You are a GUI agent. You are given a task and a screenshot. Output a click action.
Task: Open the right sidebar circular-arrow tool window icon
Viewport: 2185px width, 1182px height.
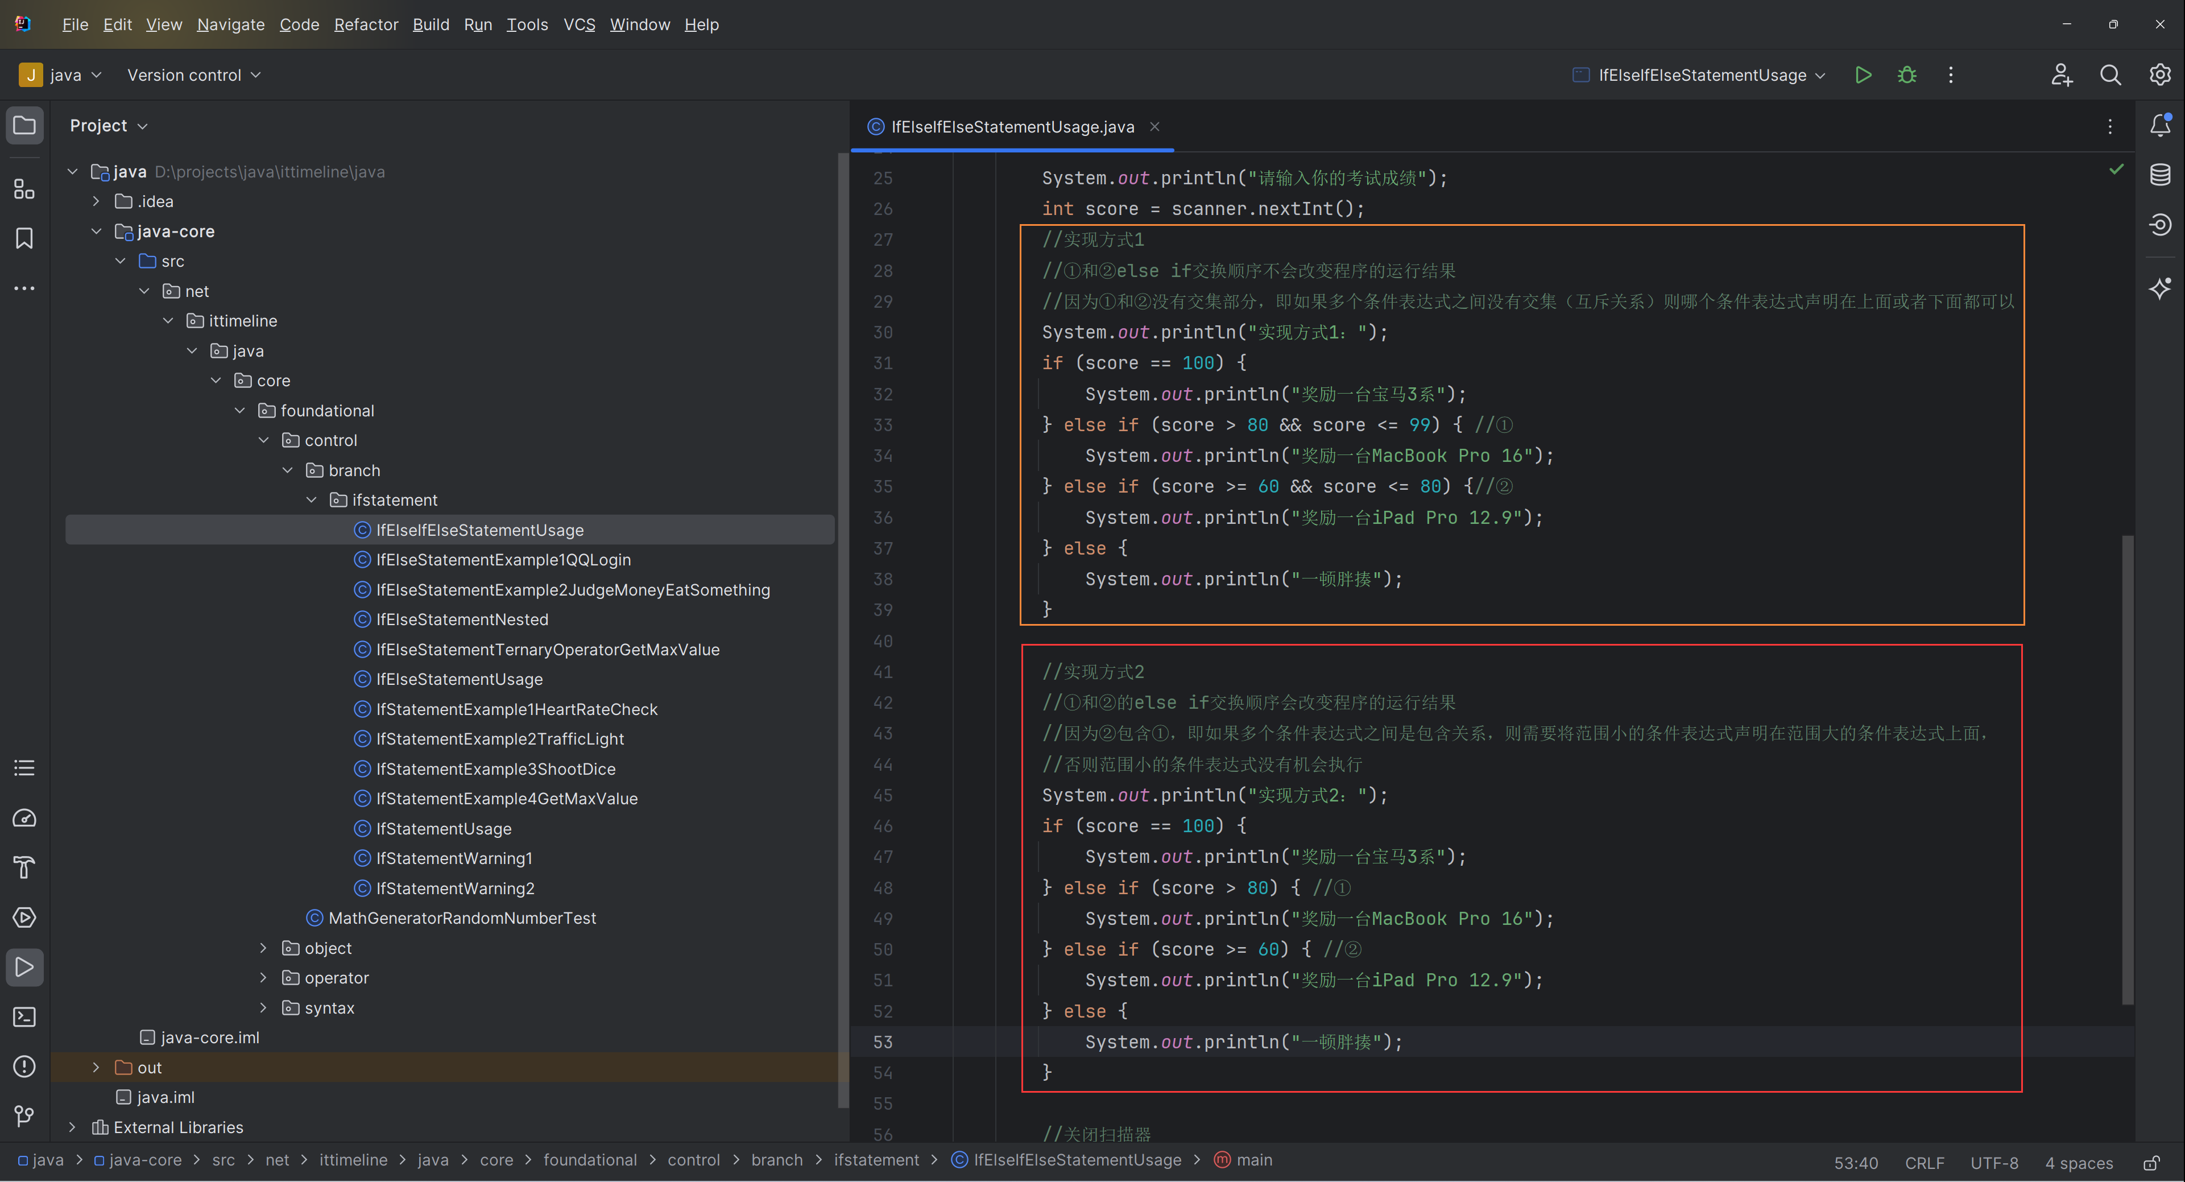click(x=2159, y=225)
